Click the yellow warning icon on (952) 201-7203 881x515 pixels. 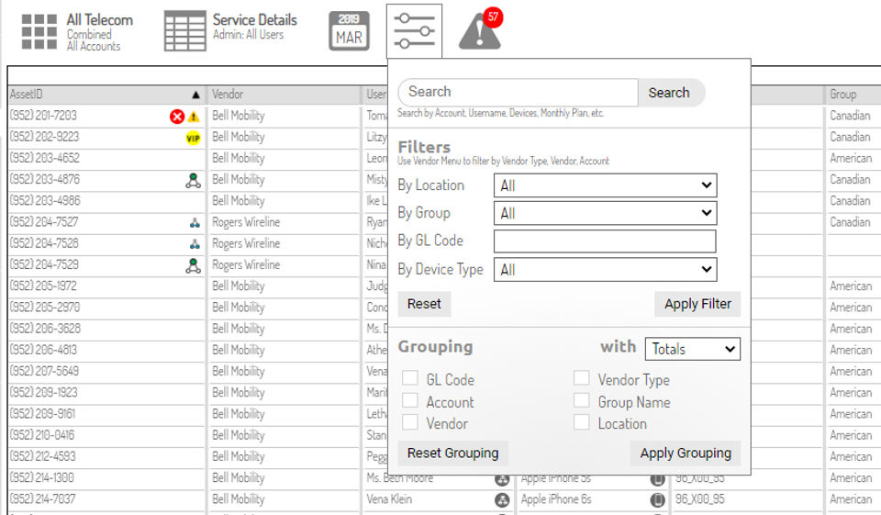click(194, 117)
